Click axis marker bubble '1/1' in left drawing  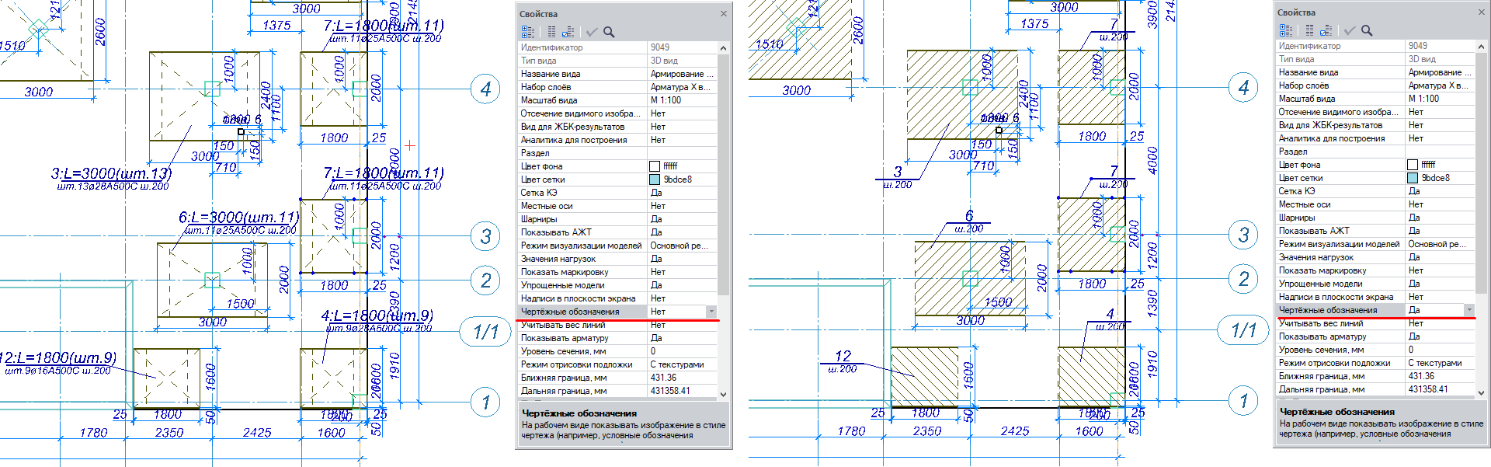(486, 332)
